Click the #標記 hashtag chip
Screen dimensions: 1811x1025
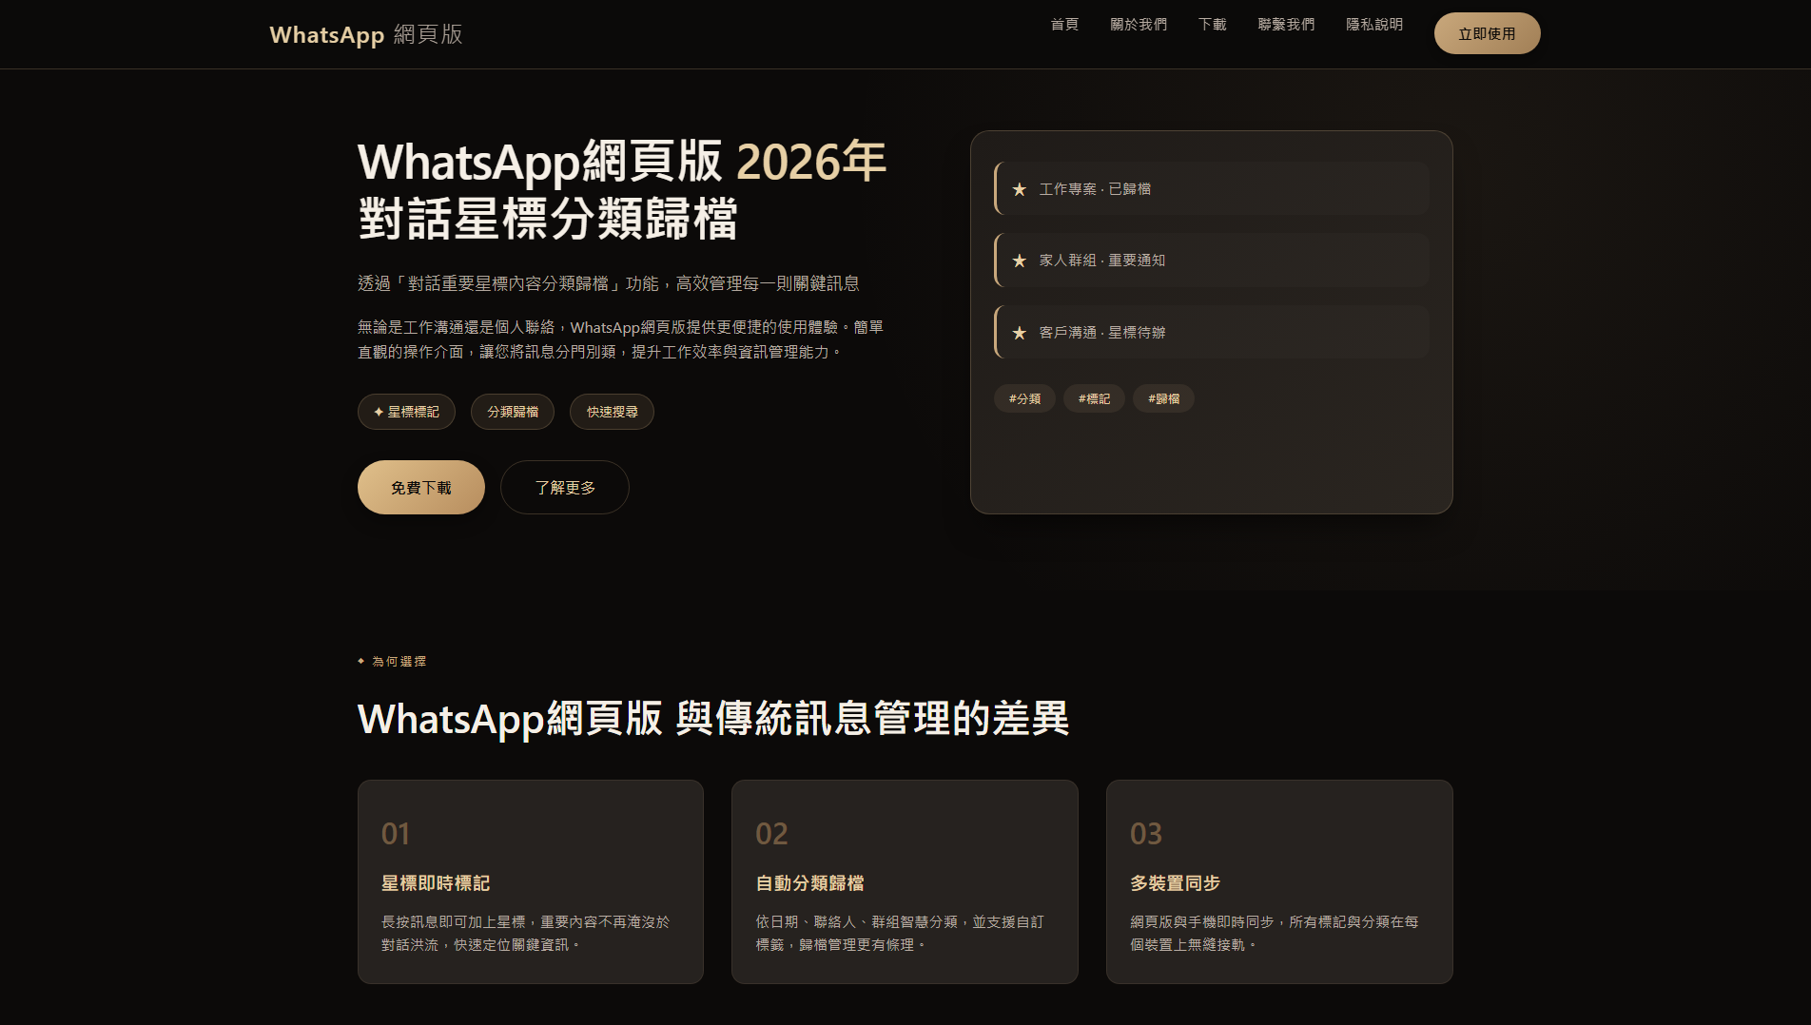pos(1094,398)
